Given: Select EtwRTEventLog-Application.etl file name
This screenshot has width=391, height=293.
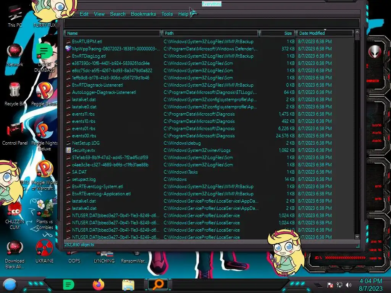Looking at the screenshot, I should click(101, 193).
